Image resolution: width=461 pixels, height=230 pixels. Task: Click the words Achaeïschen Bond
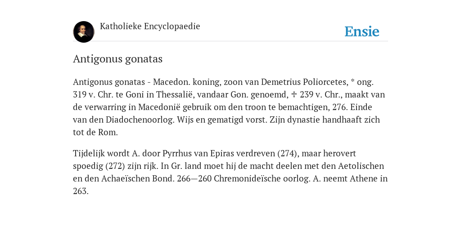tap(138, 179)
